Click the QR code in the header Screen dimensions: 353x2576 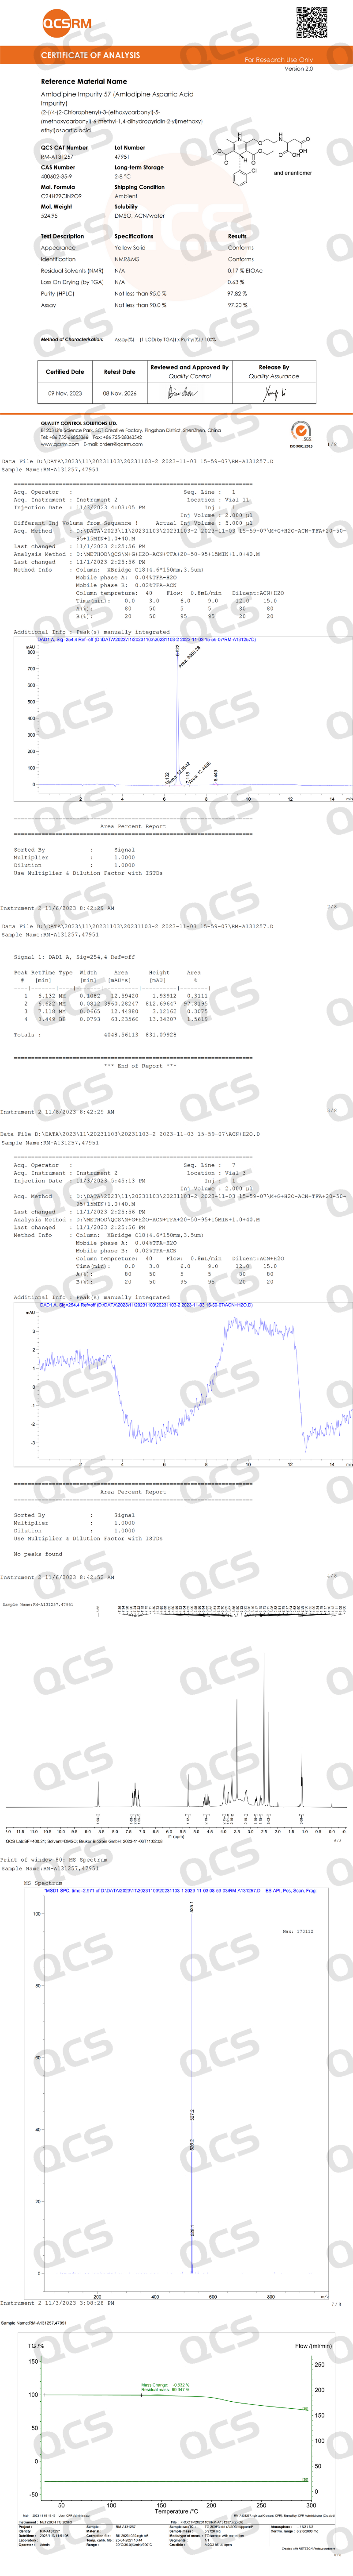(311, 23)
